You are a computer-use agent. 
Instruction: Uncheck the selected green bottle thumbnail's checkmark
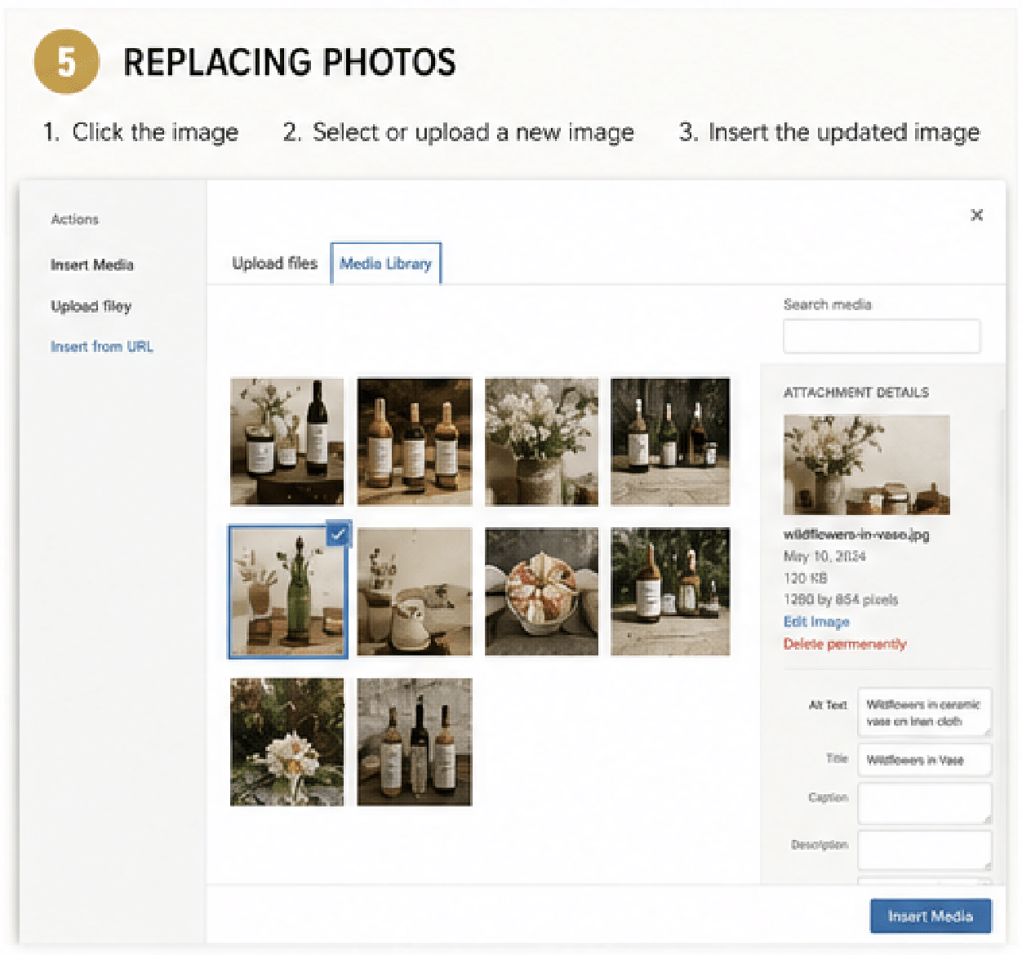tap(339, 534)
